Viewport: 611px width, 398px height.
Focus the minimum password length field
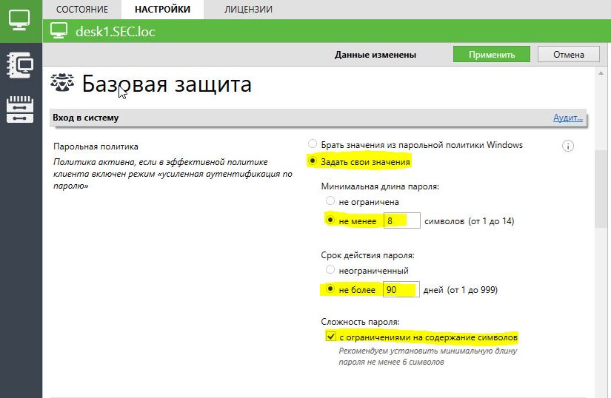click(401, 220)
